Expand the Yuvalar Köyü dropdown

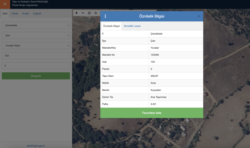click(36, 45)
